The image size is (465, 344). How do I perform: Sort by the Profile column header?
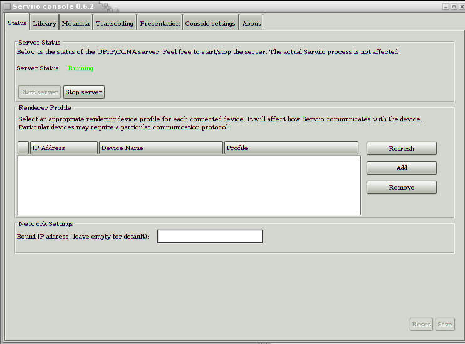(x=291, y=148)
